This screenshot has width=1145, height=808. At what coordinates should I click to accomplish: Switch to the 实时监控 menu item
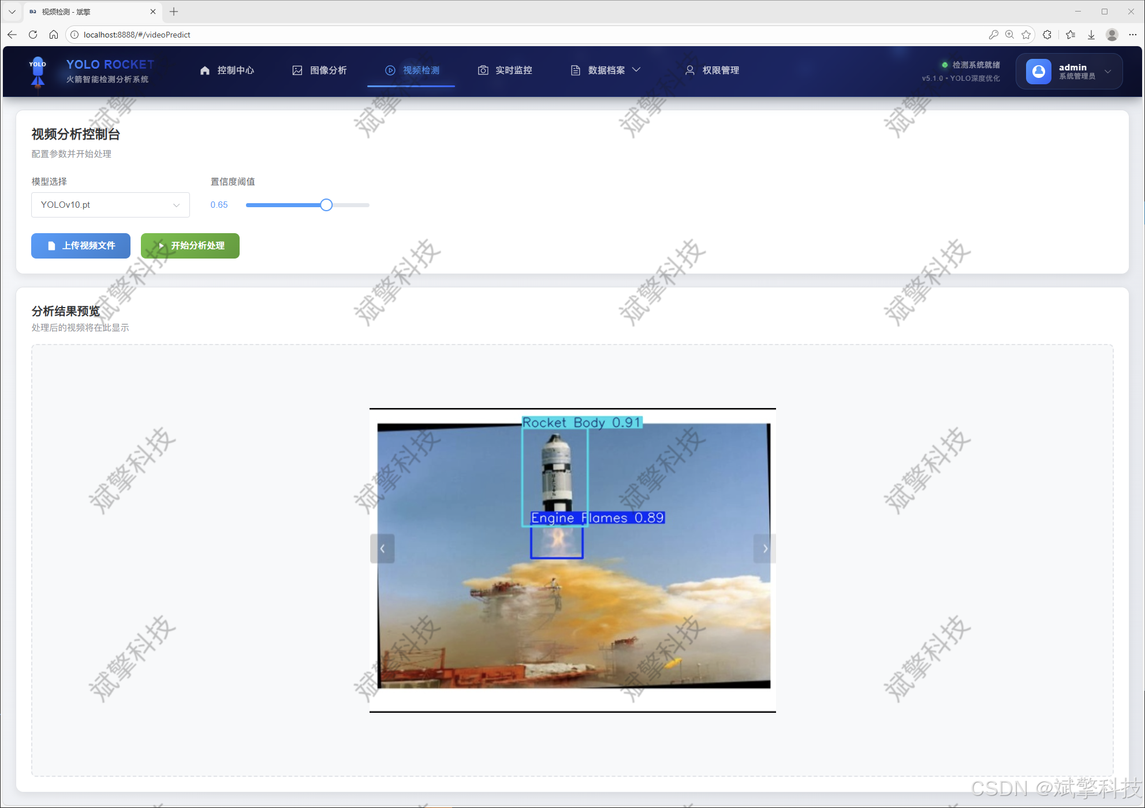tap(505, 70)
